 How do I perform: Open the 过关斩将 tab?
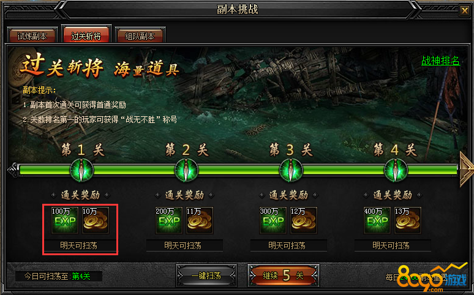click(x=86, y=35)
